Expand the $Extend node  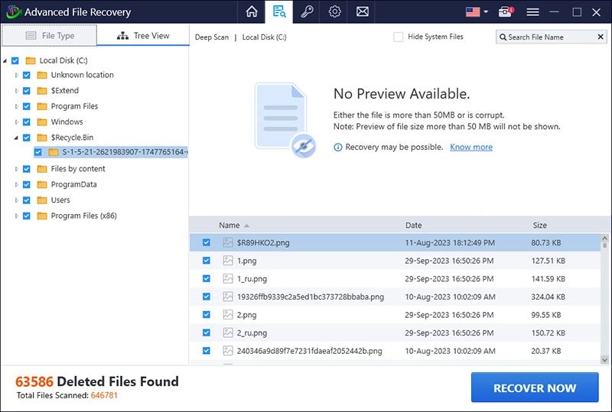pyautogui.click(x=16, y=90)
